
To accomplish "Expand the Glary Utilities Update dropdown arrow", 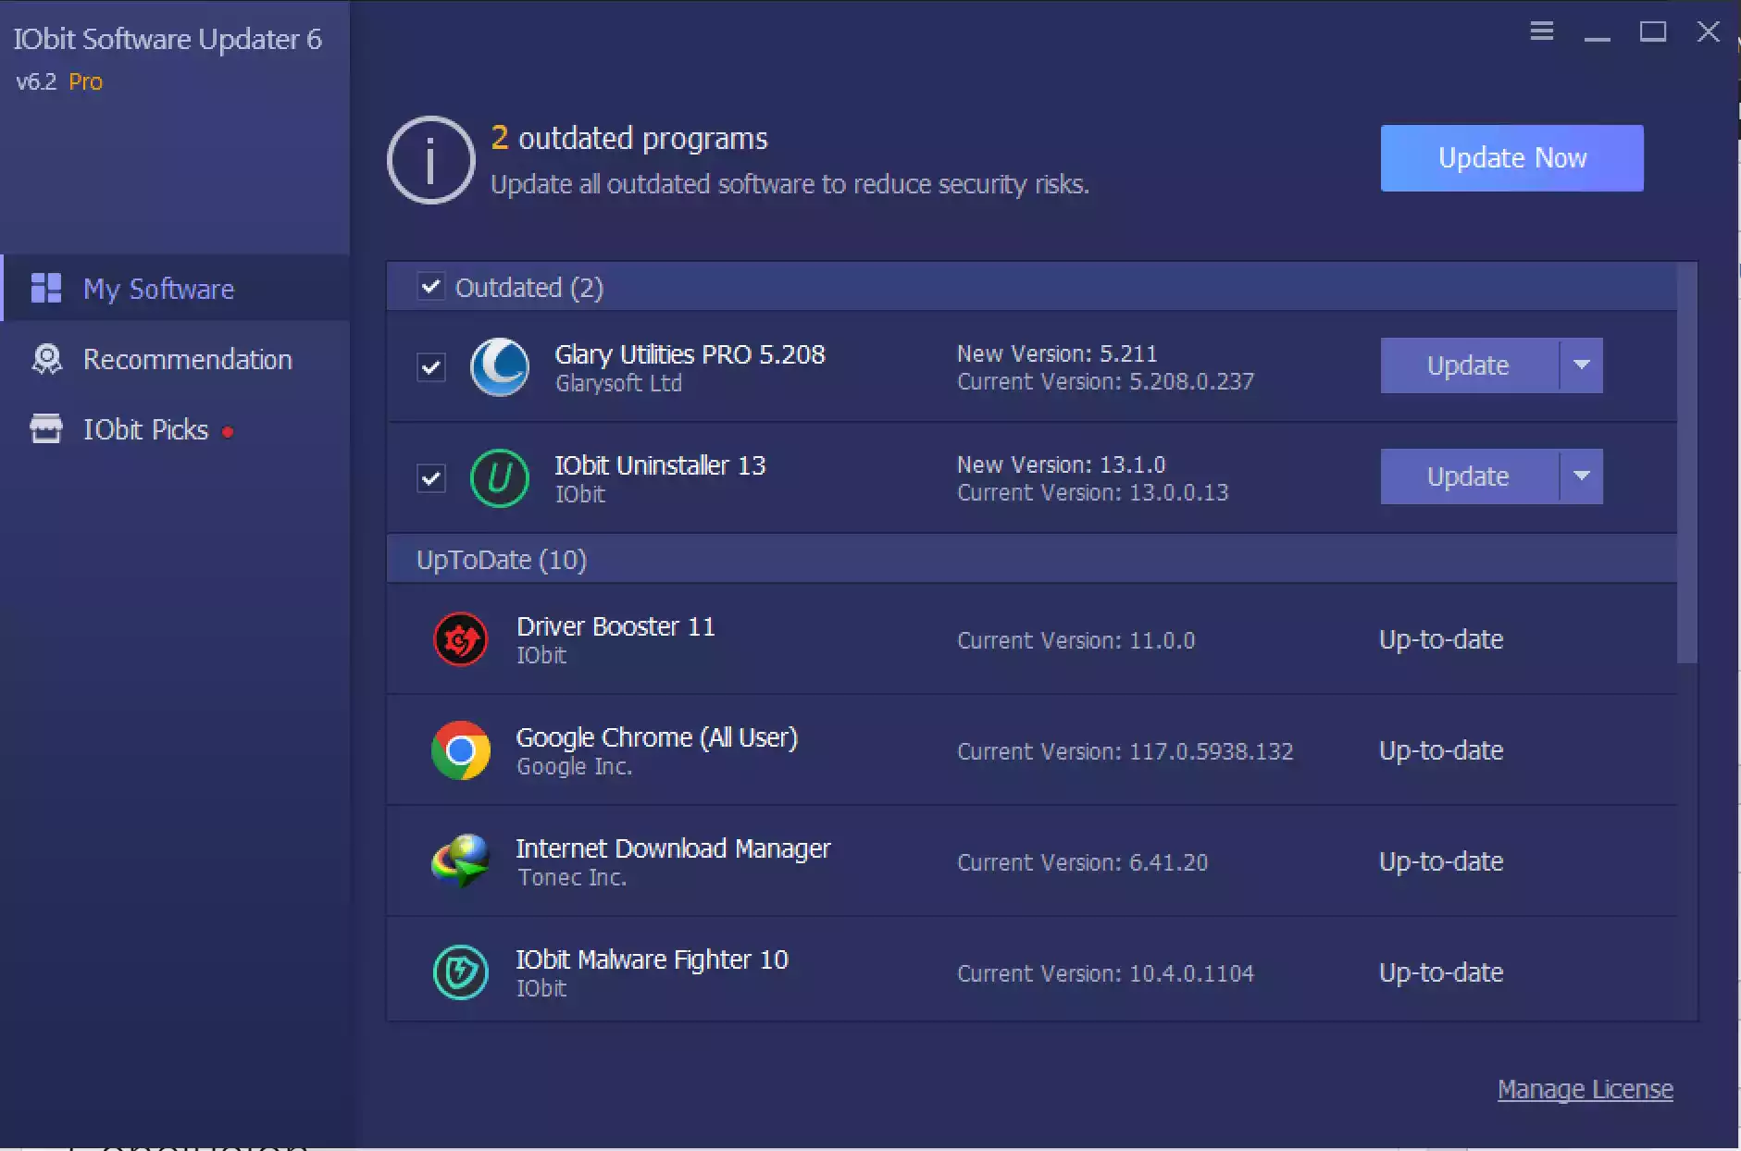I will coord(1582,365).
